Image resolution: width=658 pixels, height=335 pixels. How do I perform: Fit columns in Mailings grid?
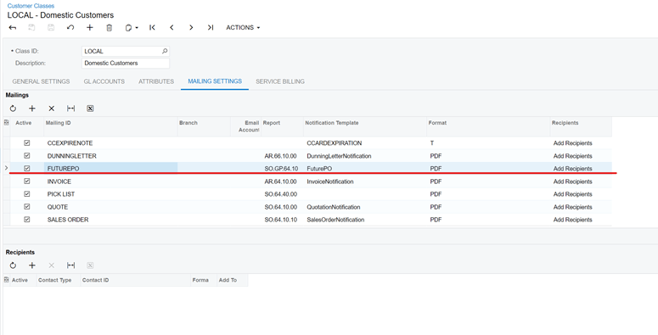(71, 109)
